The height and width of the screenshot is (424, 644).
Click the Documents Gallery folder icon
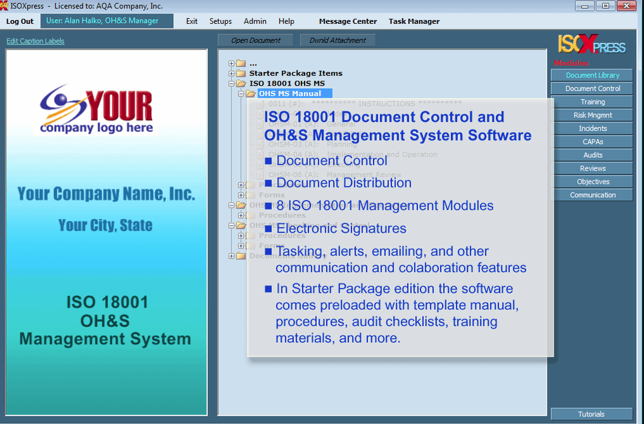coord(241,256)
